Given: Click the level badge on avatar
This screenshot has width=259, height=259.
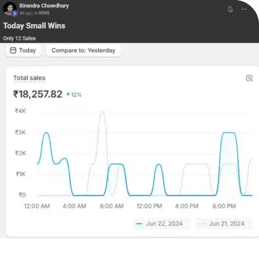Looking at the screenshot, I should [14, 14].
